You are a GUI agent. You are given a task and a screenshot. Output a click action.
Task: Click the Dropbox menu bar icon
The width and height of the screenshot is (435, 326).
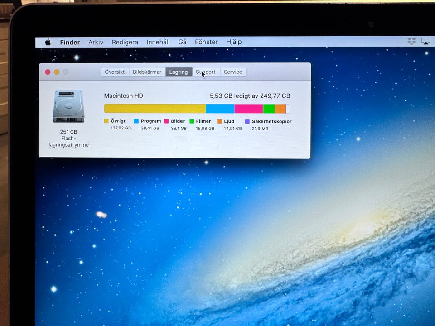(412, 41)
